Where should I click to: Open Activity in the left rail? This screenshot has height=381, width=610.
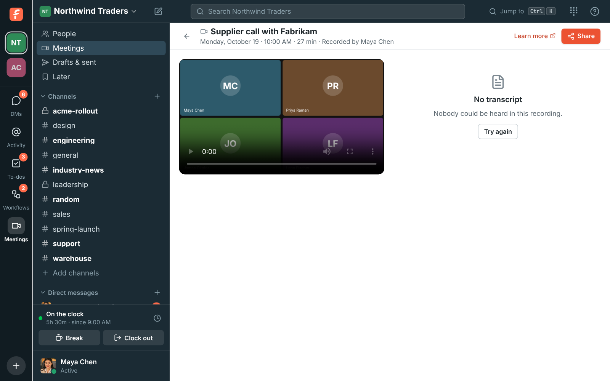tap(16, 137)
